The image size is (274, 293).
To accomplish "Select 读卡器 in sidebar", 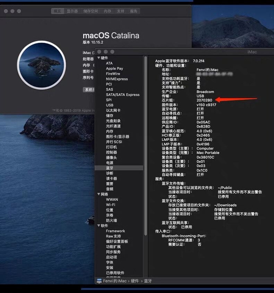I will coord(111,178).
